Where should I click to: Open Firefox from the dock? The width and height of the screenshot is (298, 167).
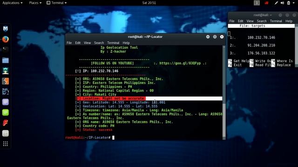tap(5, 39)
